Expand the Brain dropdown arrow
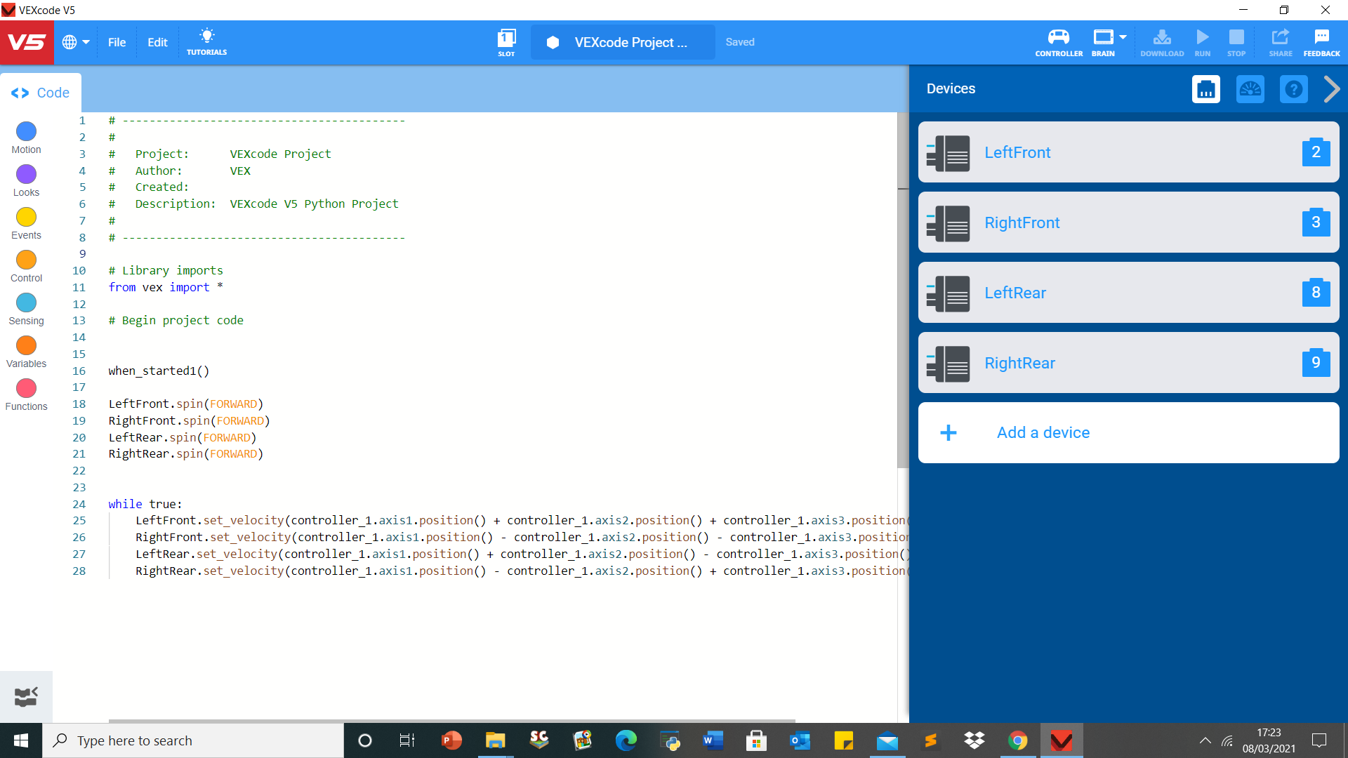1348x758 pixels. (x=1123, y=37)
